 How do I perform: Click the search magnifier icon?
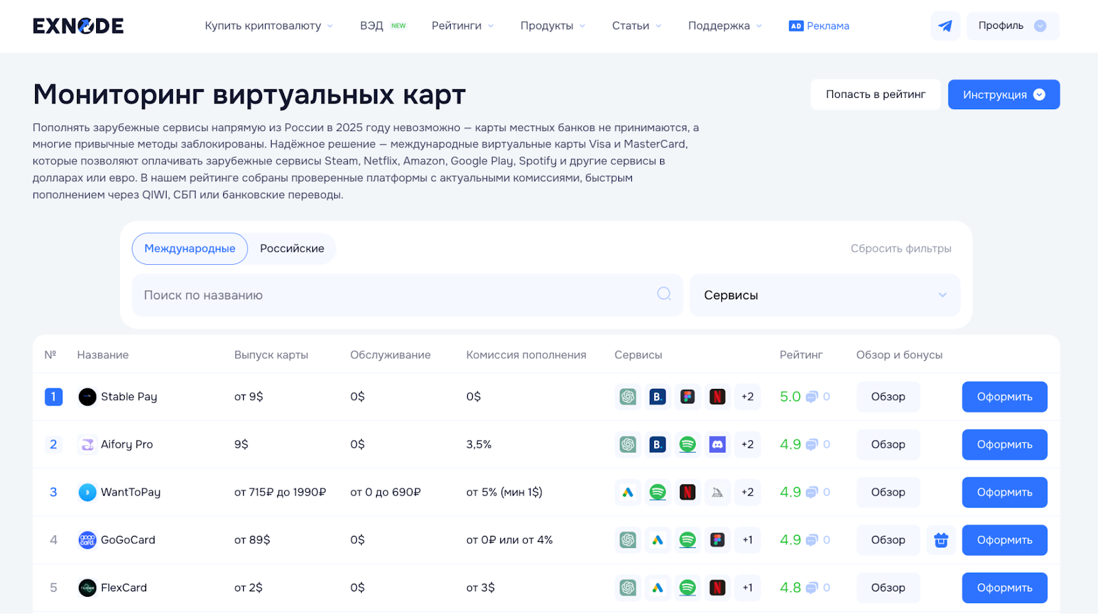pyautogui.click(x=664, y=294)
